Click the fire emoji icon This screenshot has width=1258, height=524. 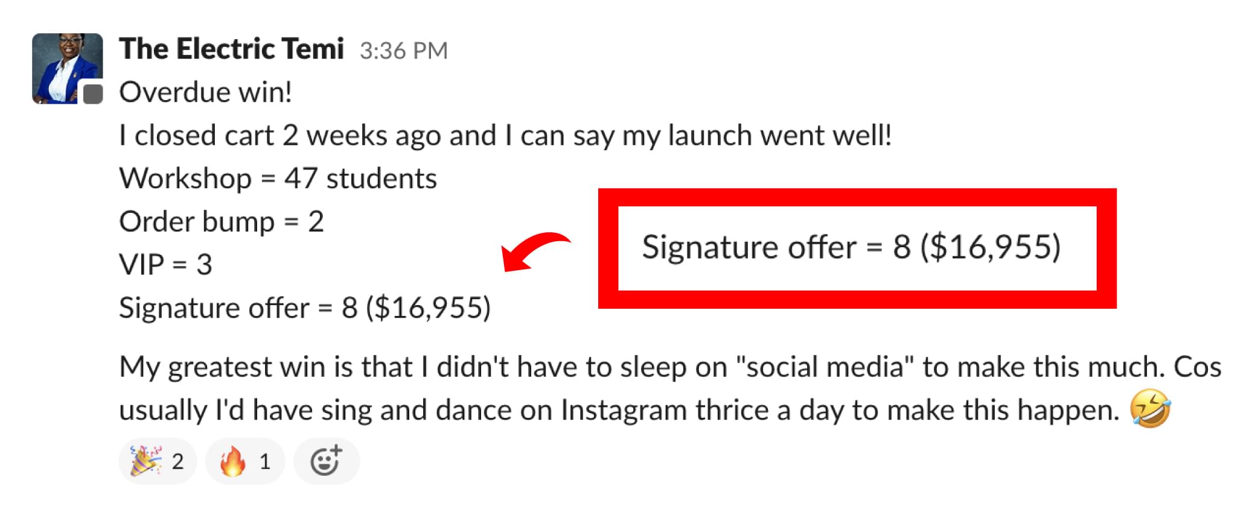click(x=233, y=461)
